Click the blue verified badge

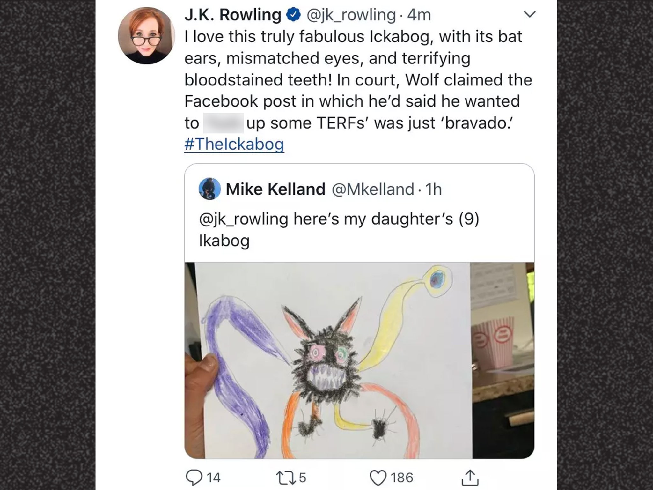point(294,15)
